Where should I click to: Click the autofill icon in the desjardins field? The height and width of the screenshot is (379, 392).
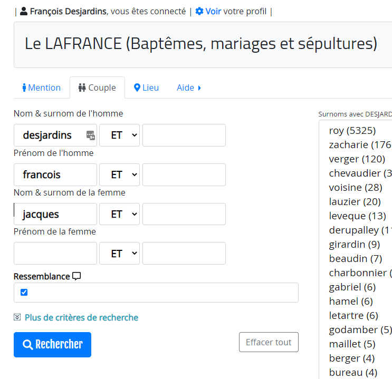(91, 135)
